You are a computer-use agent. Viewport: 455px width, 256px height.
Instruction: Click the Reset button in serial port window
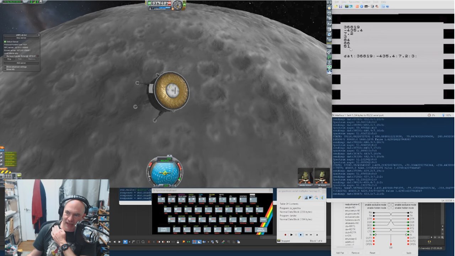pos(373,253)
